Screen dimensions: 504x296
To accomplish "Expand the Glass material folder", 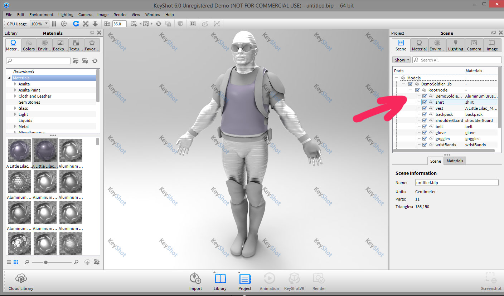I will point(15,108).
